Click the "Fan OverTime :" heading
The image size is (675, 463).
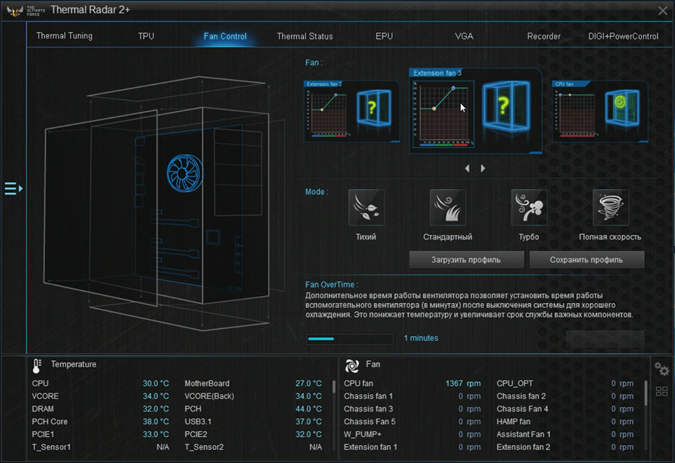click(331, 284)
